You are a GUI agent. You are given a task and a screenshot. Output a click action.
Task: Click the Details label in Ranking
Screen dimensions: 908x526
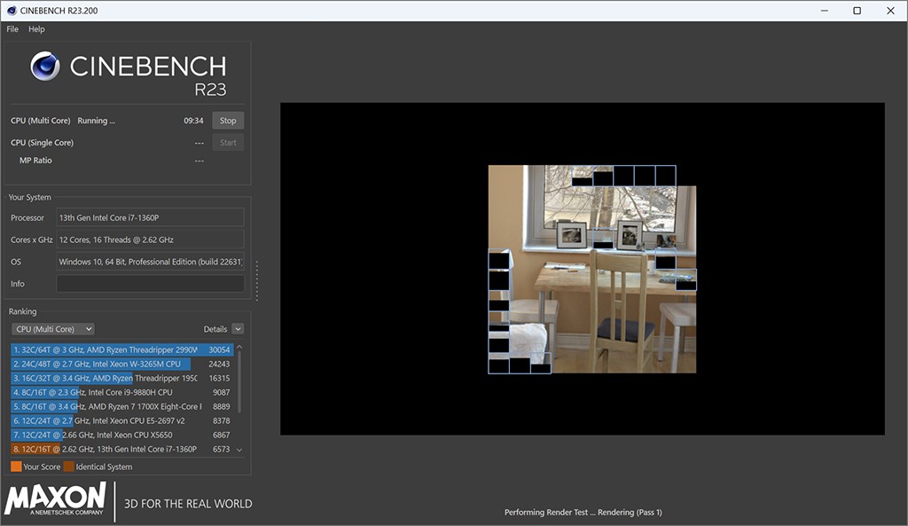point(215,329)
